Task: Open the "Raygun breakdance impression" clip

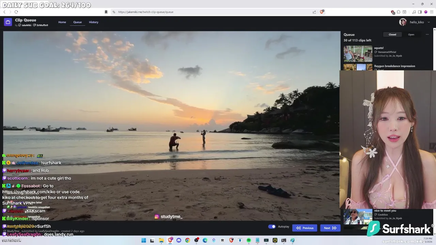Action: [x=394, y=66]
